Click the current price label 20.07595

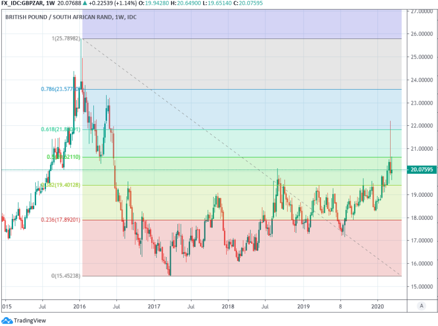coord(420,170)
